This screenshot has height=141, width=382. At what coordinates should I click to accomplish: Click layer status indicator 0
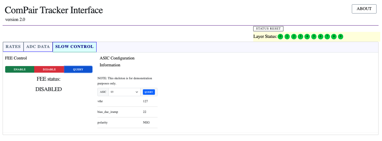(280, 36)
